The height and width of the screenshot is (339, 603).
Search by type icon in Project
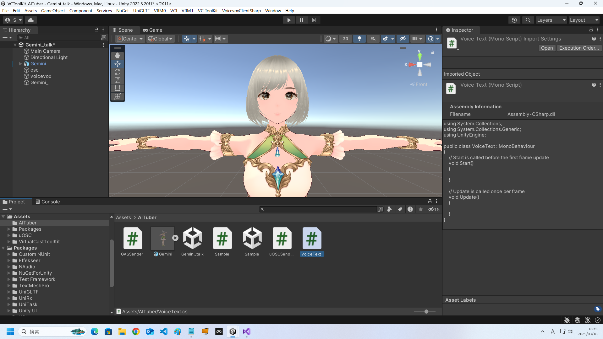pyautogui.click(x=390, y=209)
